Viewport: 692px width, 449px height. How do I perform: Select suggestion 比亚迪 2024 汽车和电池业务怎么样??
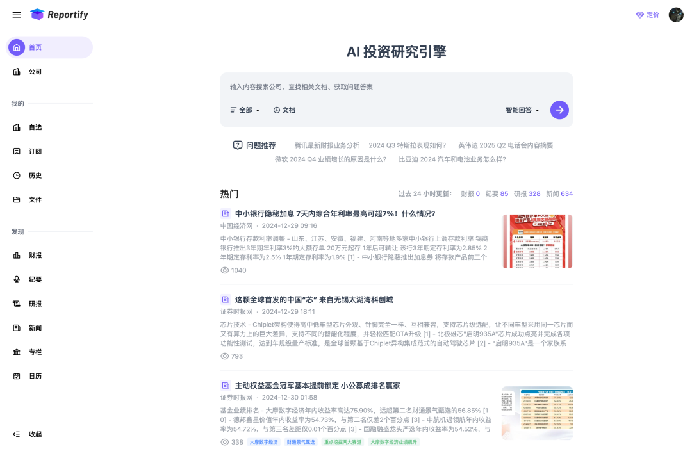click(x=452, y=159)
